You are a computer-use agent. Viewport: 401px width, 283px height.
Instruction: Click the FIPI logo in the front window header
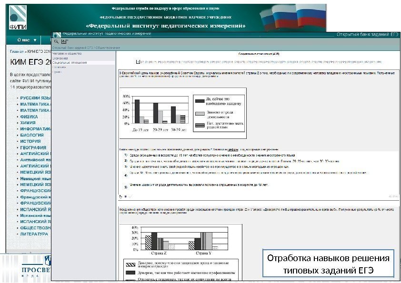(57, 35)
